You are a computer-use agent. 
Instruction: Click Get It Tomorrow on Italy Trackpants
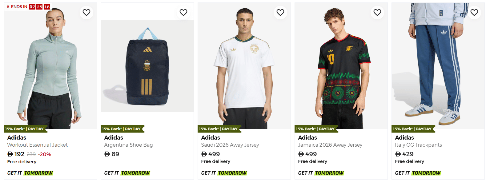tap(418, 173)
